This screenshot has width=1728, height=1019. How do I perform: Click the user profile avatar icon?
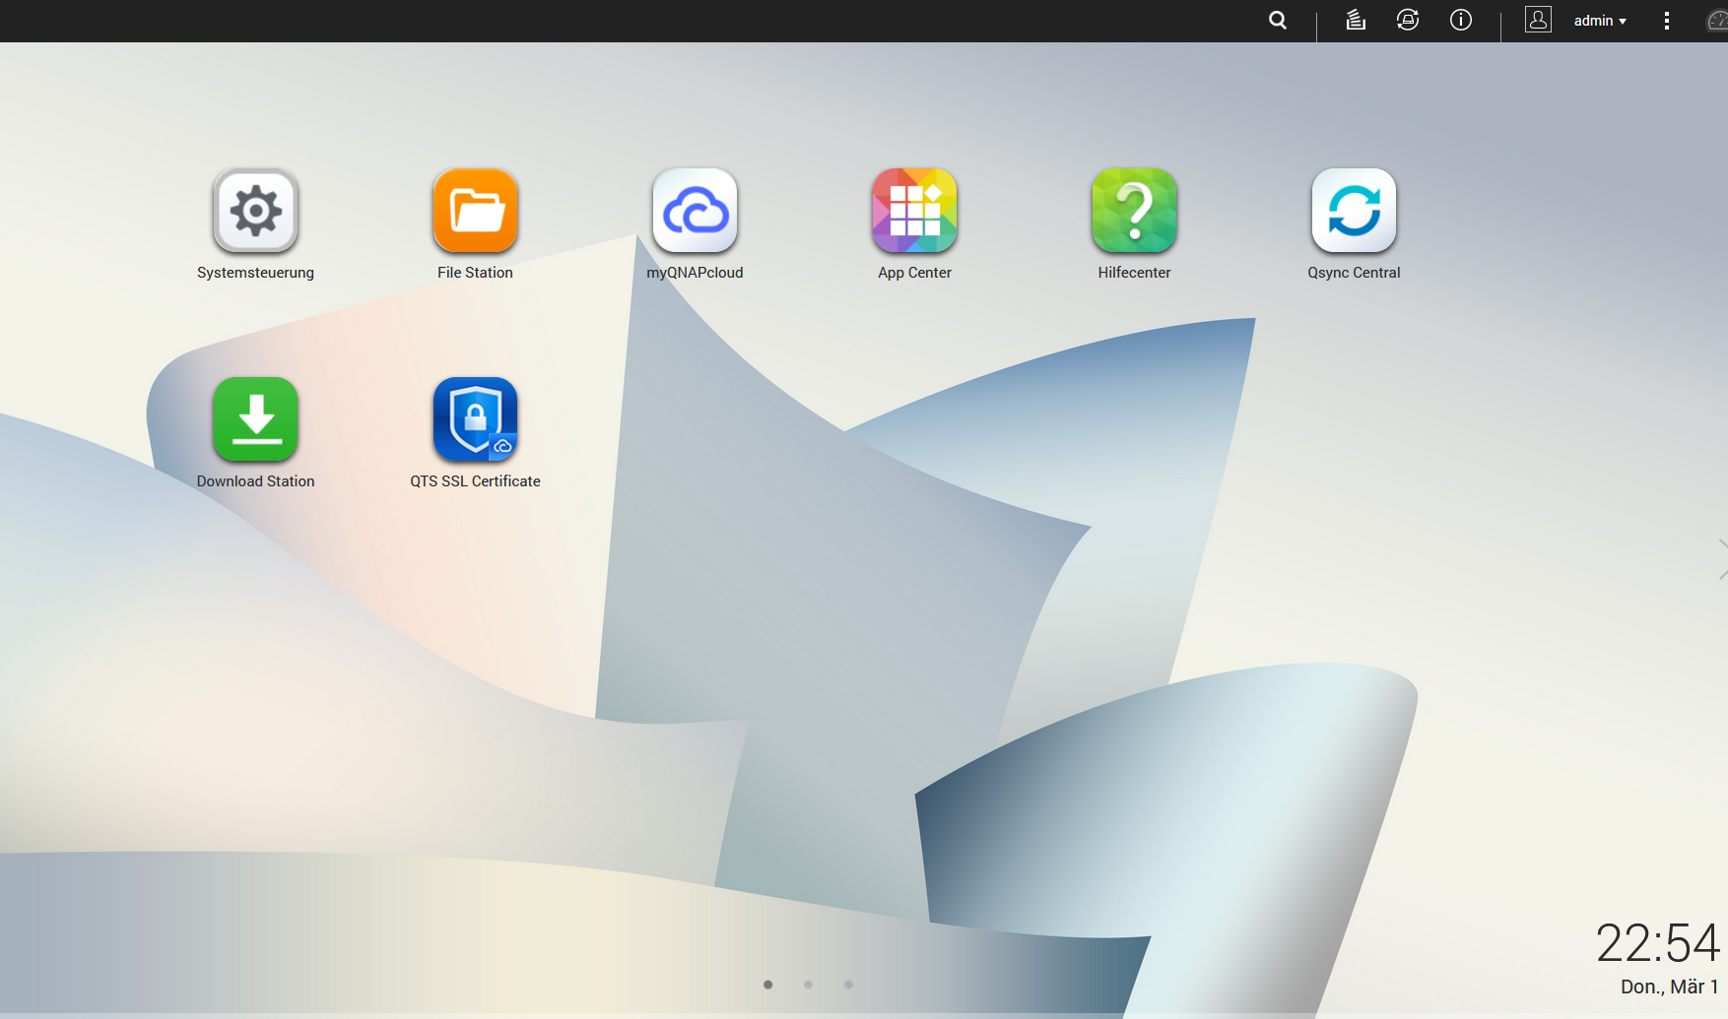click(x=1538, y=20)
